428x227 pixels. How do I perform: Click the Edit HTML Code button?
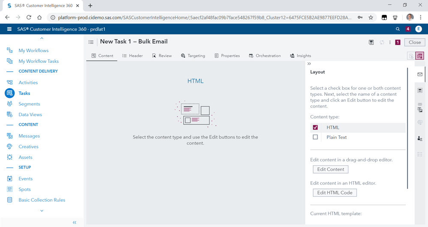tap(335, 193)
